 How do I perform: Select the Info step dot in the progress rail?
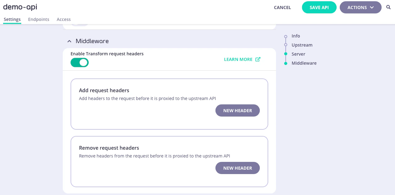pos(286,36)
